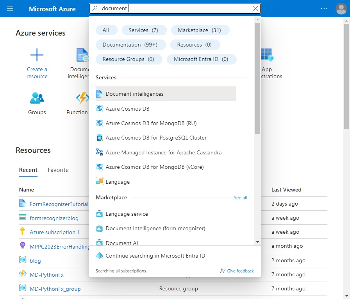Click the dropdown scrollbar down arrow
Image resolution: width=350 pixels, height=299 pixels.
coord(257,242)
